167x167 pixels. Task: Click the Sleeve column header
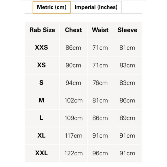coord(127,30)
